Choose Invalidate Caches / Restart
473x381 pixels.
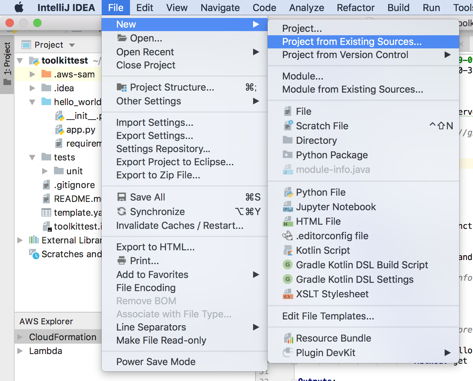[185, 225]
